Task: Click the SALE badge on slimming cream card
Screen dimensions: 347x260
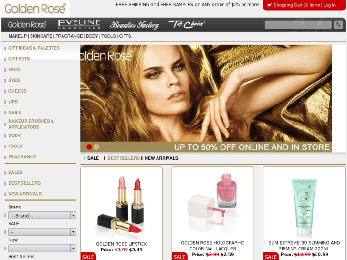Action: click(271, 257)
